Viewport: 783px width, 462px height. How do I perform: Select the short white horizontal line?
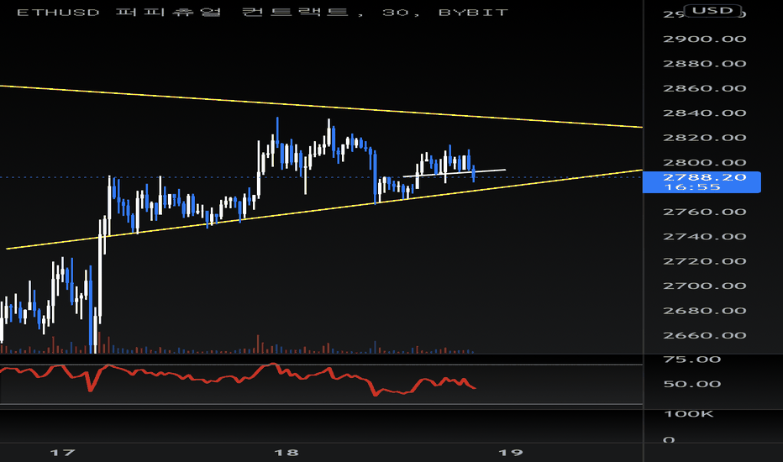[455, 173]
